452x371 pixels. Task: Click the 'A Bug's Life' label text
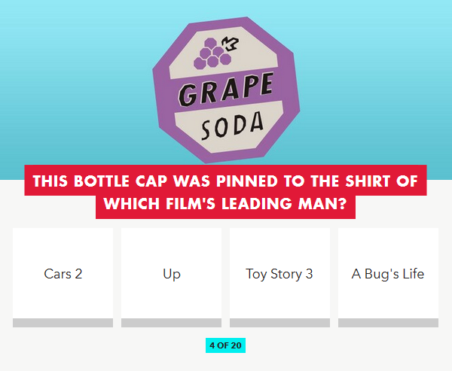coord(388,274)
